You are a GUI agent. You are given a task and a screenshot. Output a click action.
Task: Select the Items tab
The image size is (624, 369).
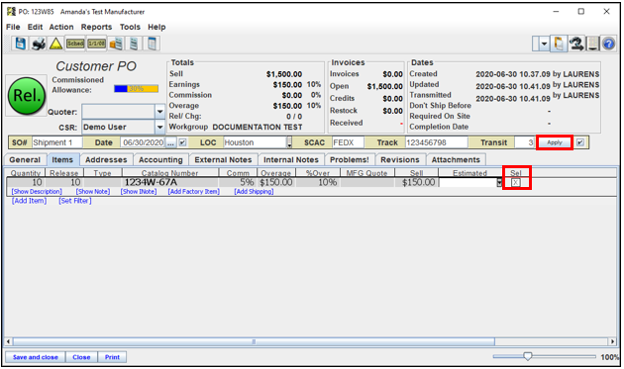coord(62,160)
